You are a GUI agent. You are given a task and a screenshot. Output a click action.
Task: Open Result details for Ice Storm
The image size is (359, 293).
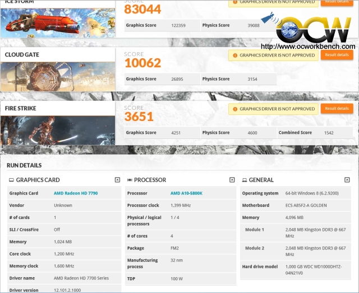337,2
